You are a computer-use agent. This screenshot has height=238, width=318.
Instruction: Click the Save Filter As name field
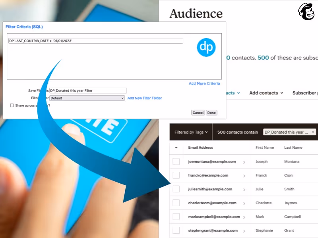(x=88, y=90)
